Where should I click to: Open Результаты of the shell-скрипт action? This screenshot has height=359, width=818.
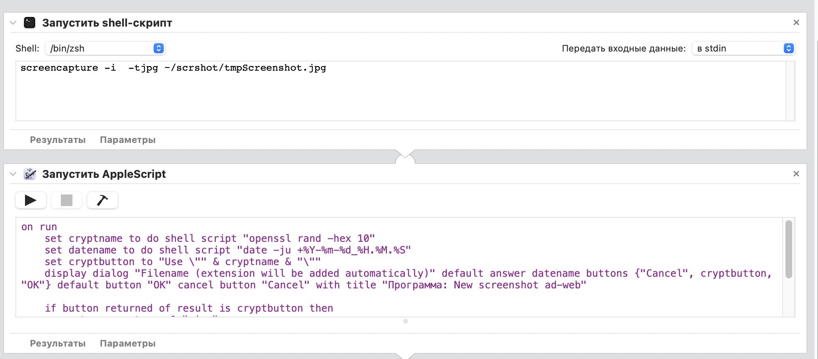click(x=57, y=140)
